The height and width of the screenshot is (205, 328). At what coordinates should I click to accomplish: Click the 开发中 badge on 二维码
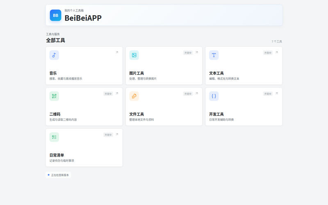pos(108,94)
